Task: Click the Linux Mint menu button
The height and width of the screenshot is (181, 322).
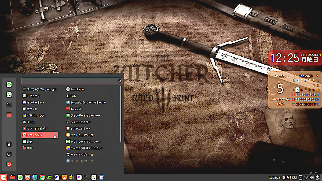Action: [x=3, y=177]
